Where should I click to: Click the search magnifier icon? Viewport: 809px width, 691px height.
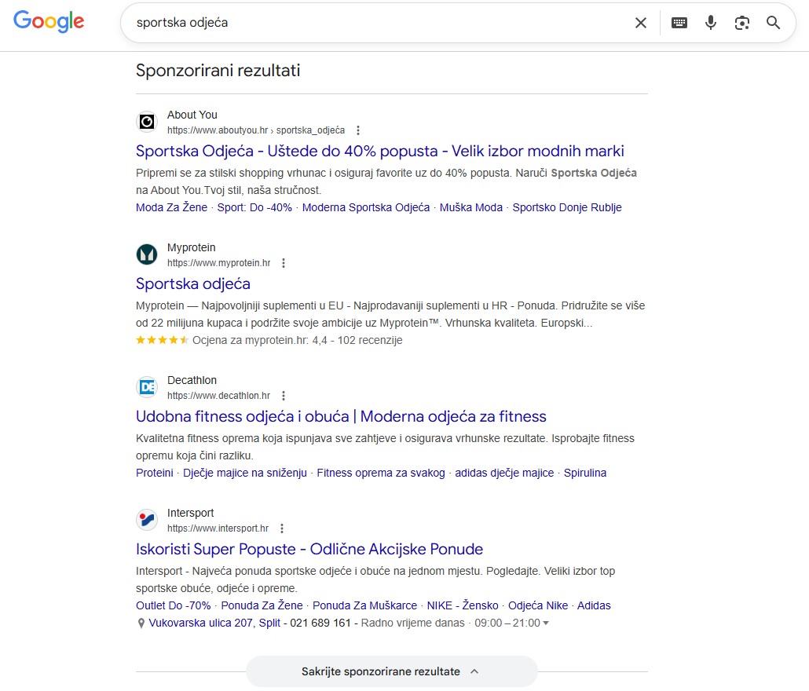(773, 22)
